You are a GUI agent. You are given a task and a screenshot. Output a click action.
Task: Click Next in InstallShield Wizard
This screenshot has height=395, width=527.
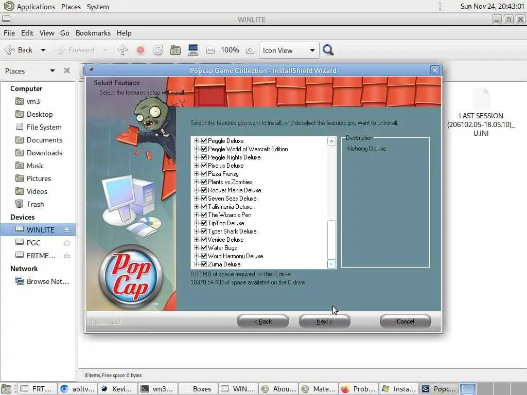pyautogui.click(x=324, y=321)
